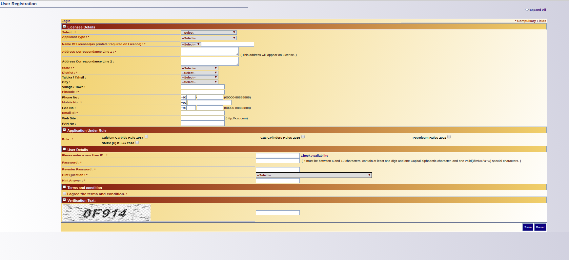Collapse the User Details section icon
569x260 pixels.
(64, 149)
